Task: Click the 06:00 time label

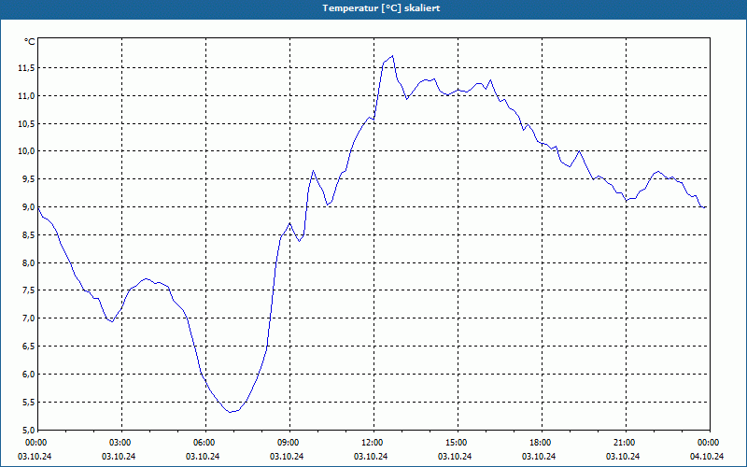Action: 204,443
